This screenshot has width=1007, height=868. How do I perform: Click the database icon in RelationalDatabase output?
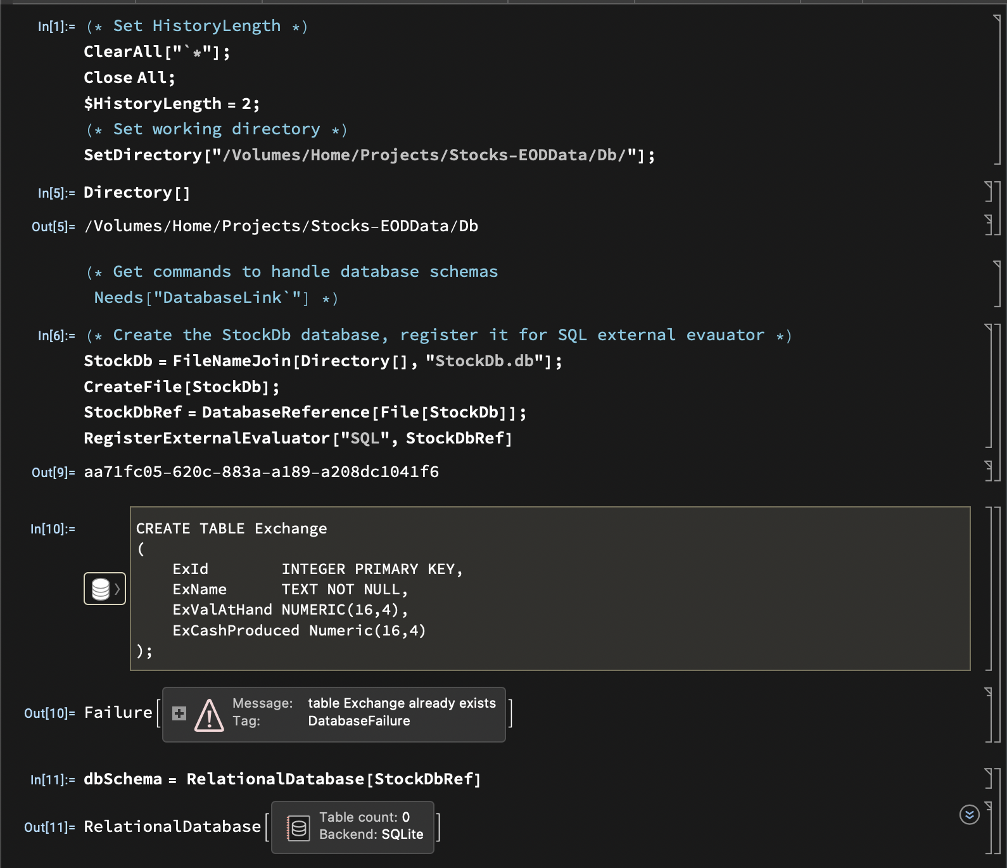[x=298, y=827]
